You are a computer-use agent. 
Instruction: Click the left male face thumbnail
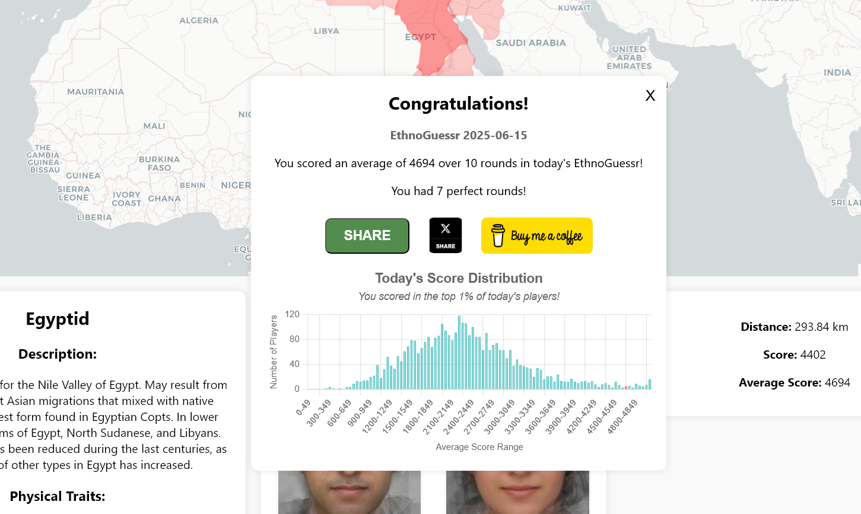[x=350, y=492]
